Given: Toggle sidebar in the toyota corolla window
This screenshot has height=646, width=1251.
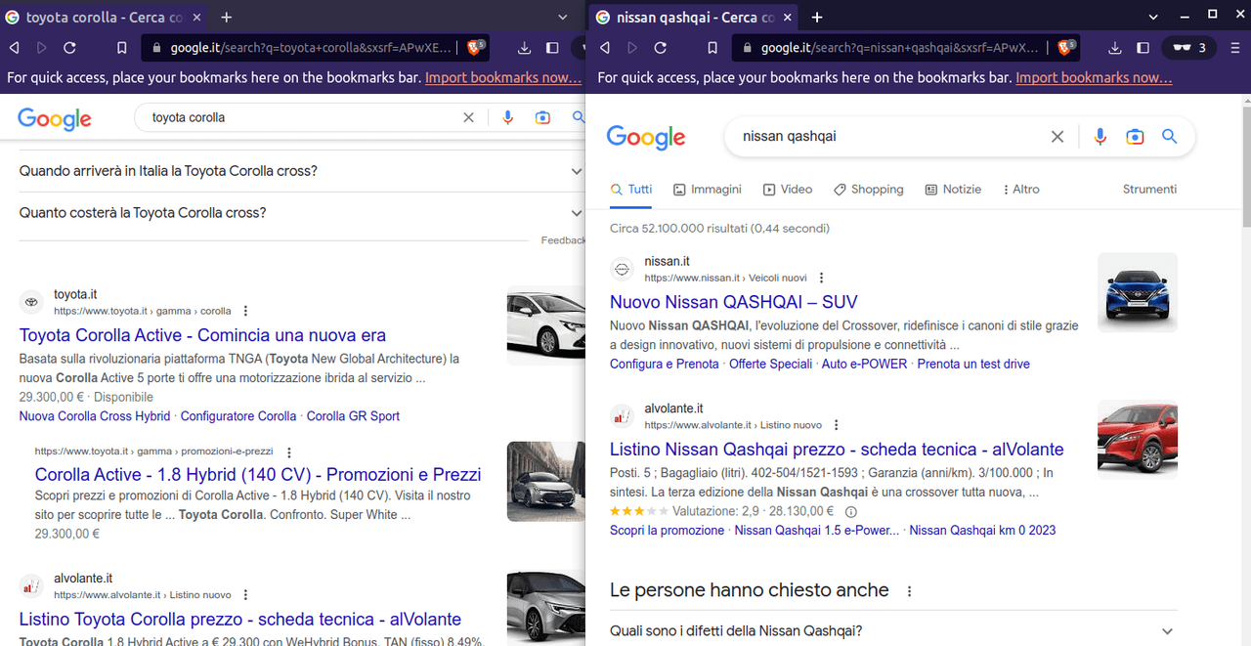Looking at the screenshot, I should (x=552, y=47).
